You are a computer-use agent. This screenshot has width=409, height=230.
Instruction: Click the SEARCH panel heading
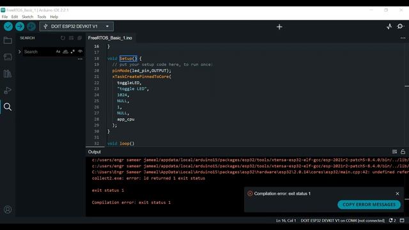pyautogui.click(x=27, y=38)
